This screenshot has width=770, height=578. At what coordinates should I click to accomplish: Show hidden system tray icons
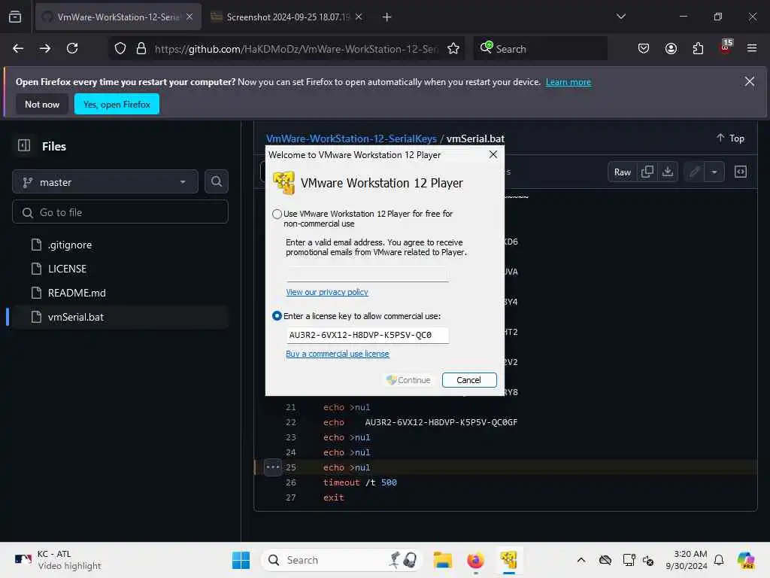tap(581, 560)
